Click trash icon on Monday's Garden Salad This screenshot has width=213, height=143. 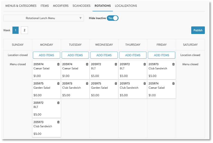coord(58,84)
